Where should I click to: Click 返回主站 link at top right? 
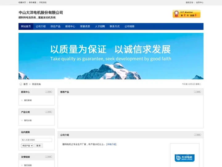[189, 2]
